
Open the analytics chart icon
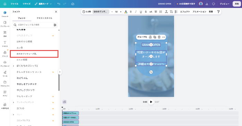[x=207, y=4]
